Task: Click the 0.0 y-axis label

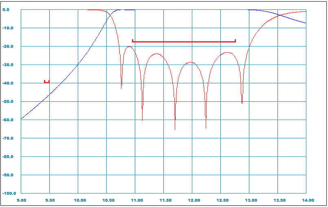Action: click(x=9, y=10)
